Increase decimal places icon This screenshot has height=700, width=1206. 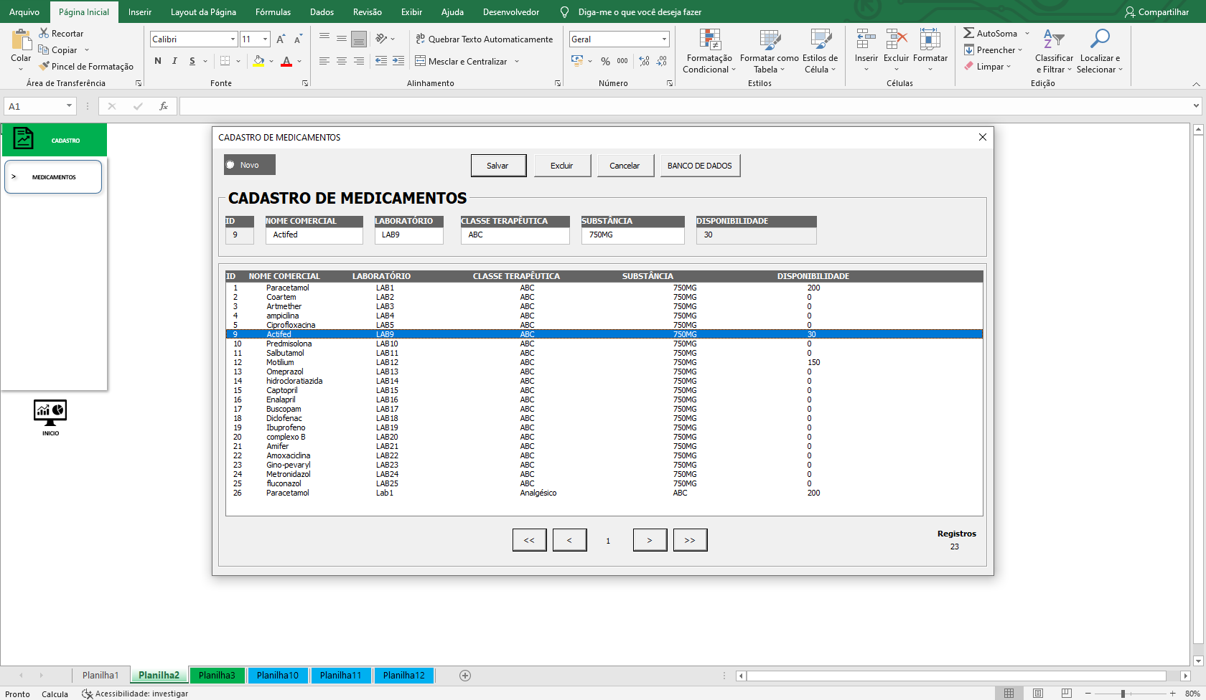[x=645, y=61]
